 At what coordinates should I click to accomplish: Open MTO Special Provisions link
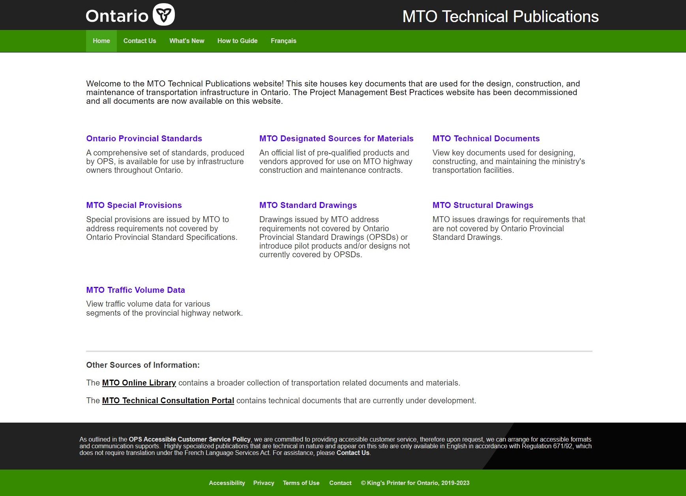[x=134, y=205]
